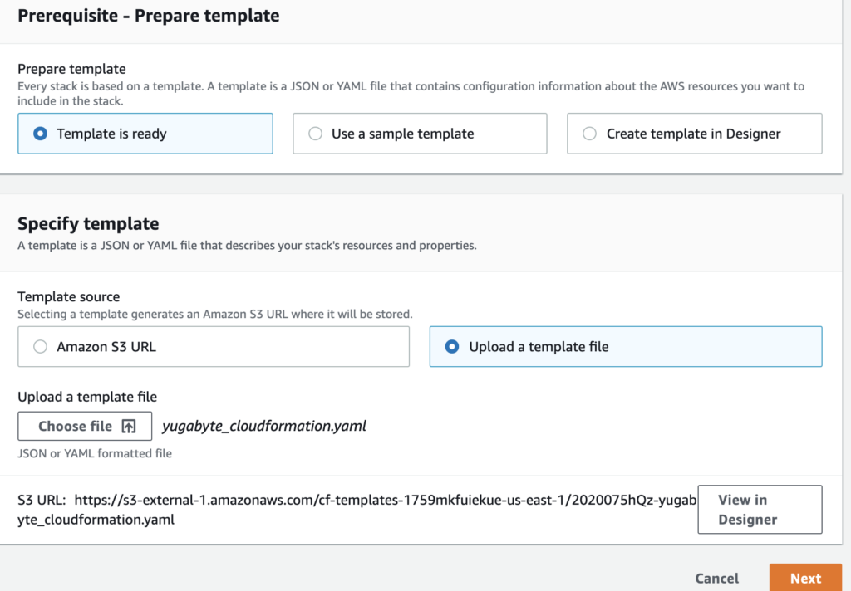Click the "Use a sample template" card

click(420, 134)
